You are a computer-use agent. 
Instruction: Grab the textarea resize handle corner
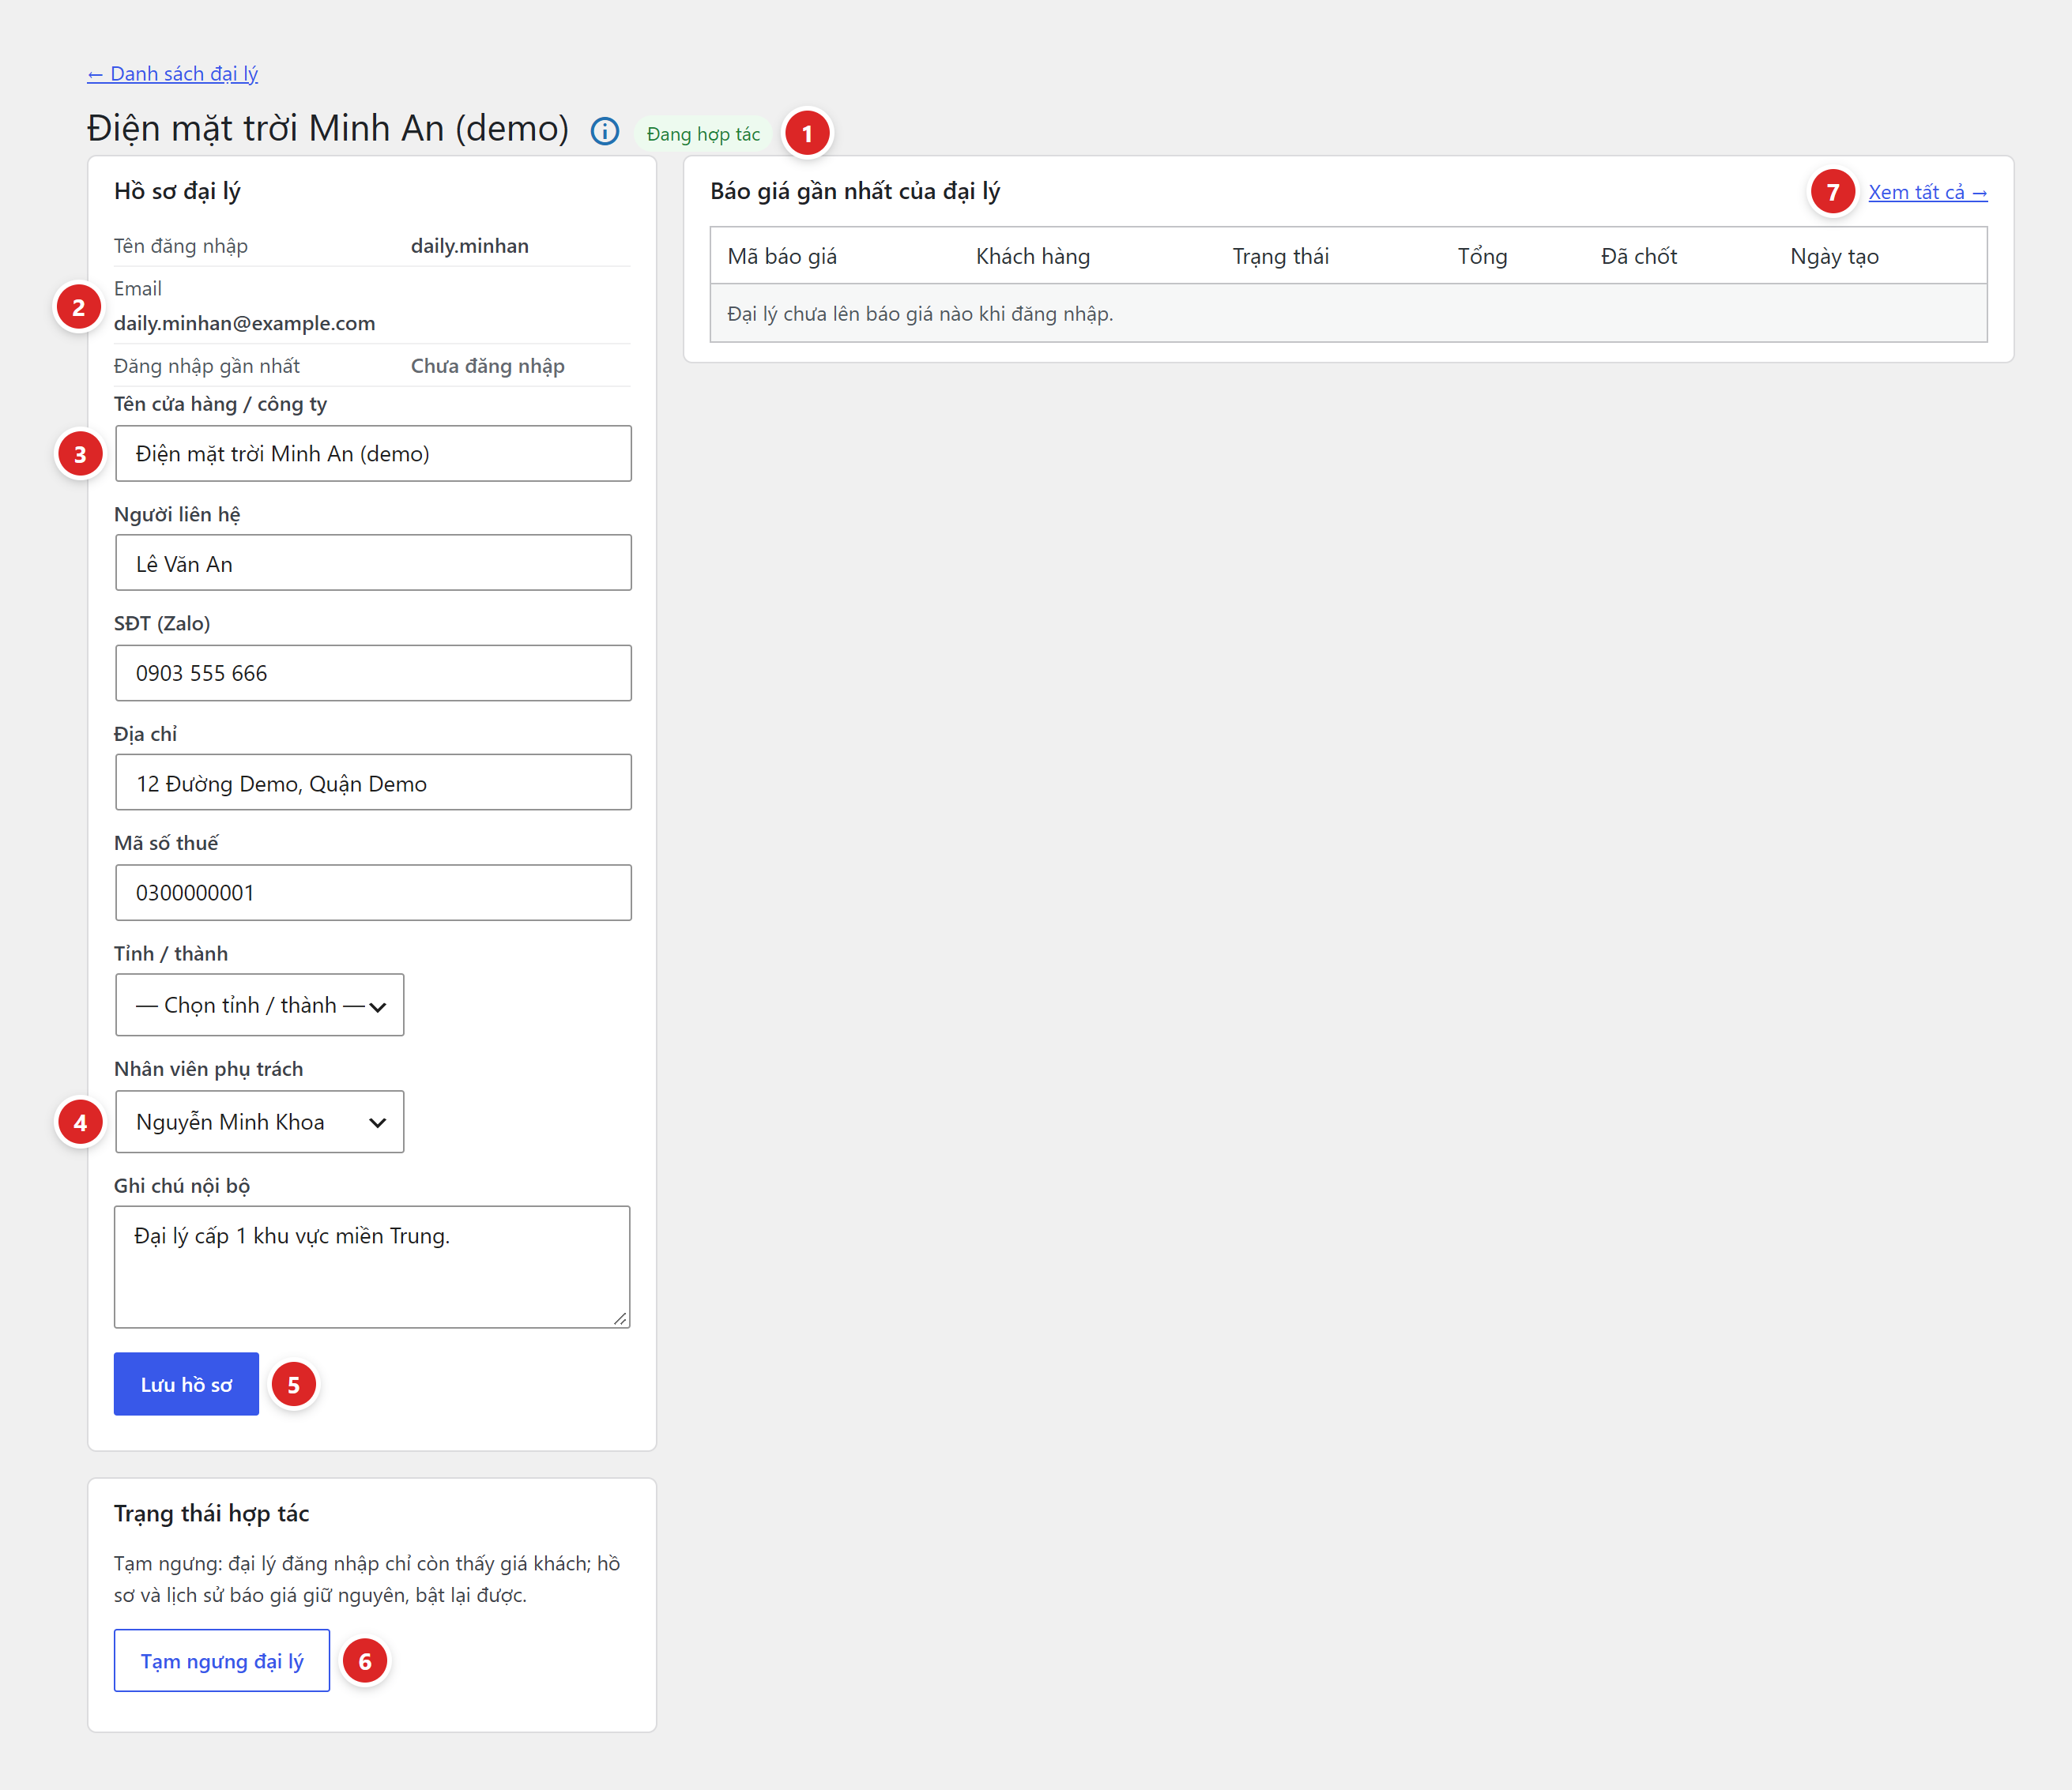tap(621, 1318)
